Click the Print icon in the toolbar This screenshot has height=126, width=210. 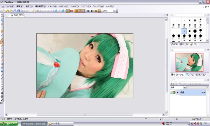coord(22,11)
